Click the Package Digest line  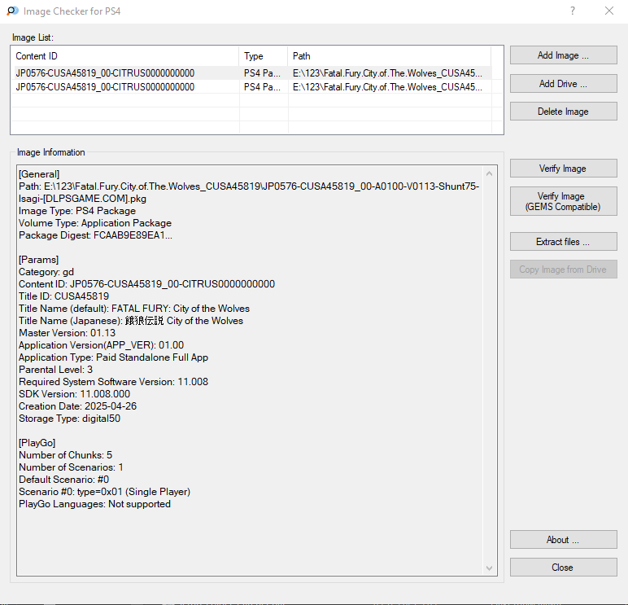click(95, 235)
